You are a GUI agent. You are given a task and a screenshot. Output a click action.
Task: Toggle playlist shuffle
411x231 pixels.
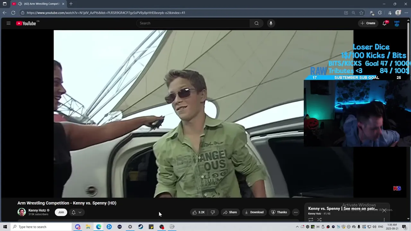pyautogui.click(x=319, y=220)
